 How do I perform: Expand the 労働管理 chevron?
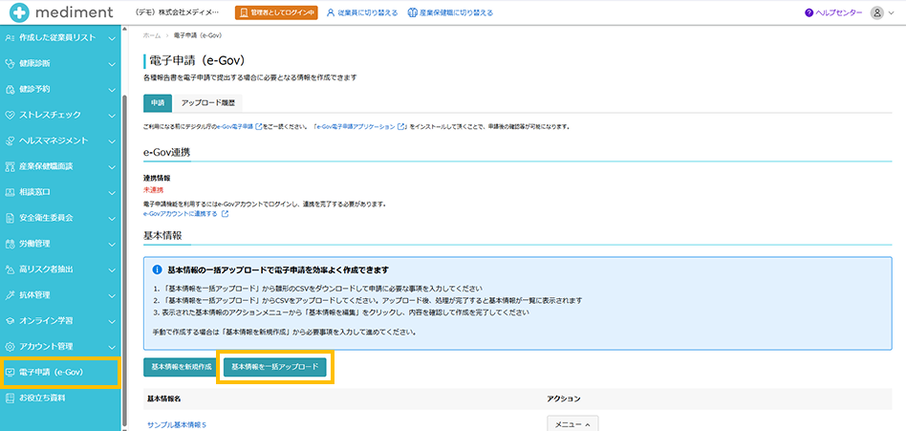coord(112,244)
